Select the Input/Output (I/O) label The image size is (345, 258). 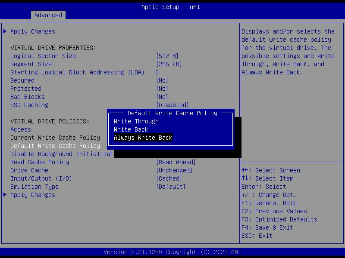[x=41, y=178]
